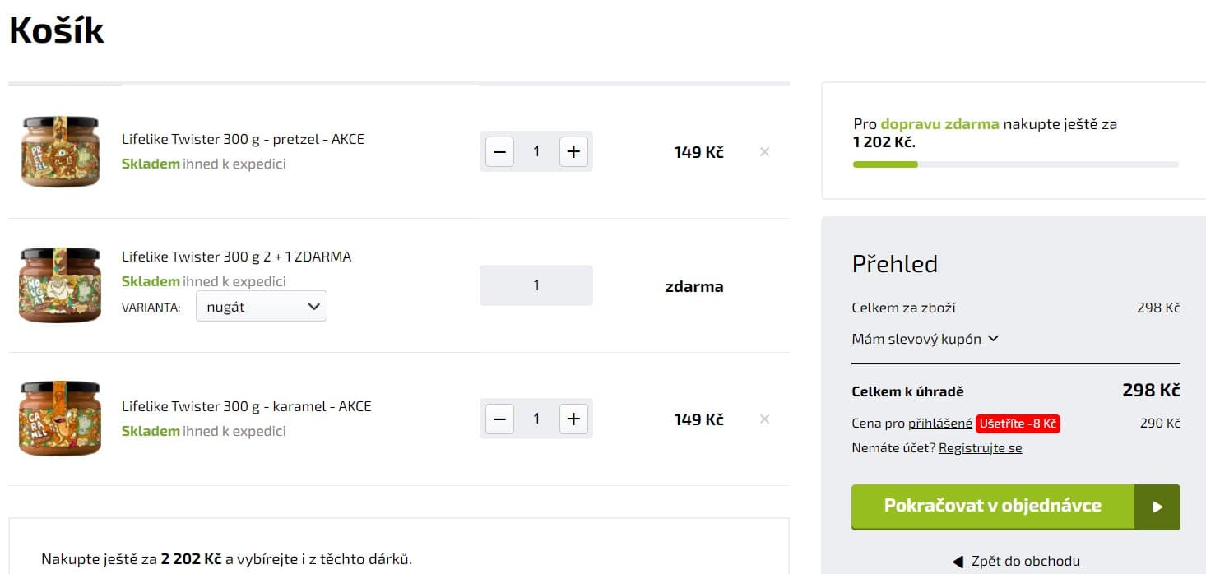
Task: Open nugát Twister jar thumbnail
Action: pos(60,285)
